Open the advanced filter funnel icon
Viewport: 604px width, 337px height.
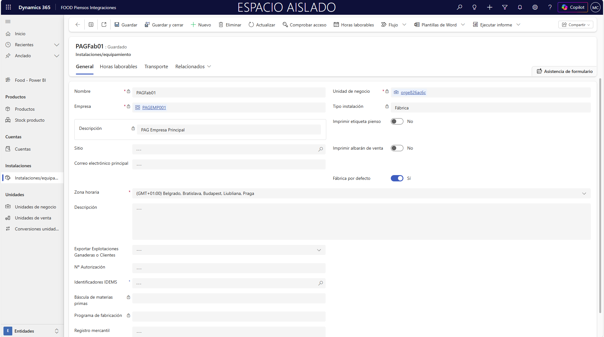(x=504, y=7)
